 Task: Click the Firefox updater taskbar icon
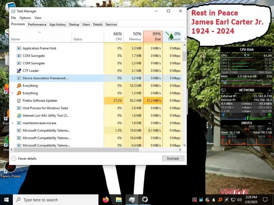coord(145,200)
